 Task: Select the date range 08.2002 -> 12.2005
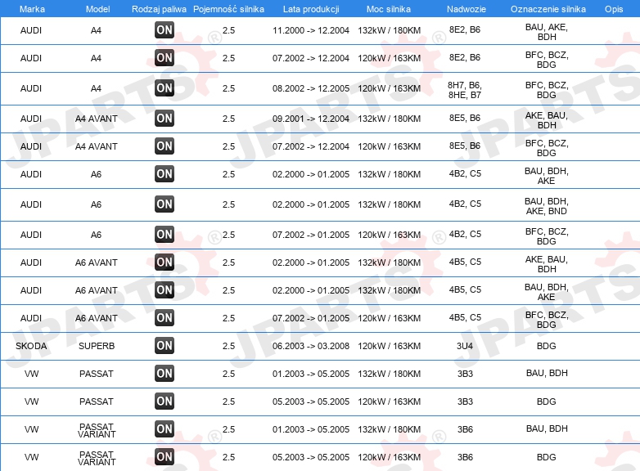click(311, 88)
